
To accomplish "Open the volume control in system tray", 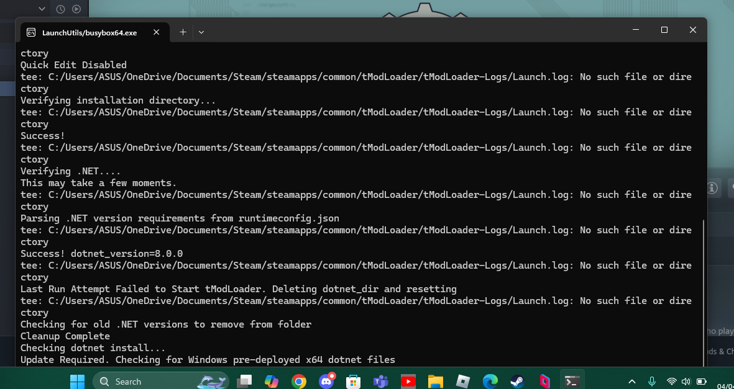I will point(686,382).
